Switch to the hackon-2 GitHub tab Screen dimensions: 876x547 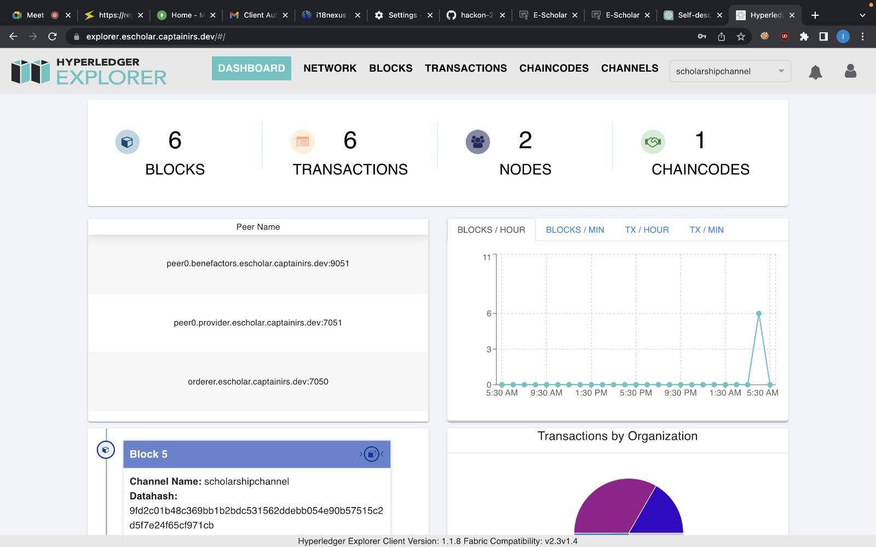476,15
